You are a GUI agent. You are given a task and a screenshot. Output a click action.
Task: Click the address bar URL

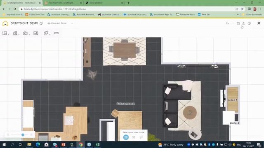click(x=55, y=9)
